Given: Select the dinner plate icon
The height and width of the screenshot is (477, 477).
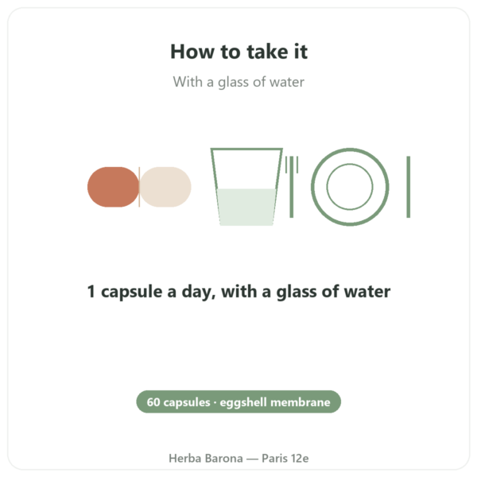Looking at the screenshot, I should tap(350, 187).
